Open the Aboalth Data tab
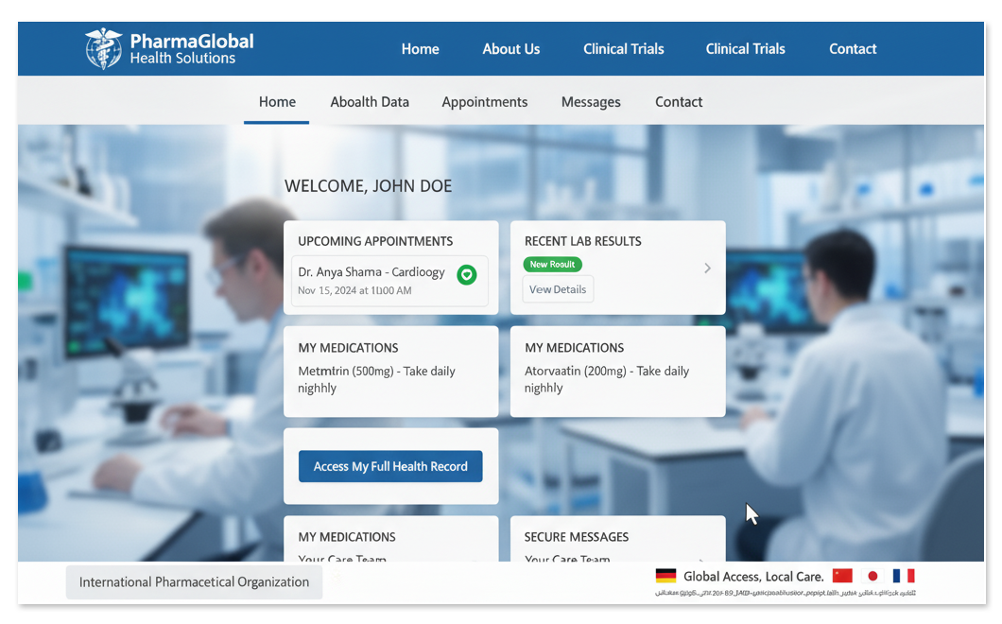Viewport: 1002px width, 624px height. pos(370,102)
